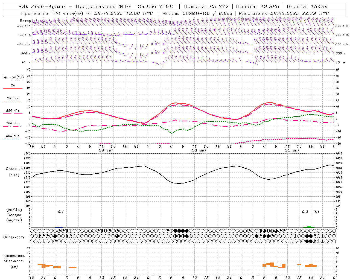Click the '29 мая' date label
This screenshot has height=280, width=350.
106,150
